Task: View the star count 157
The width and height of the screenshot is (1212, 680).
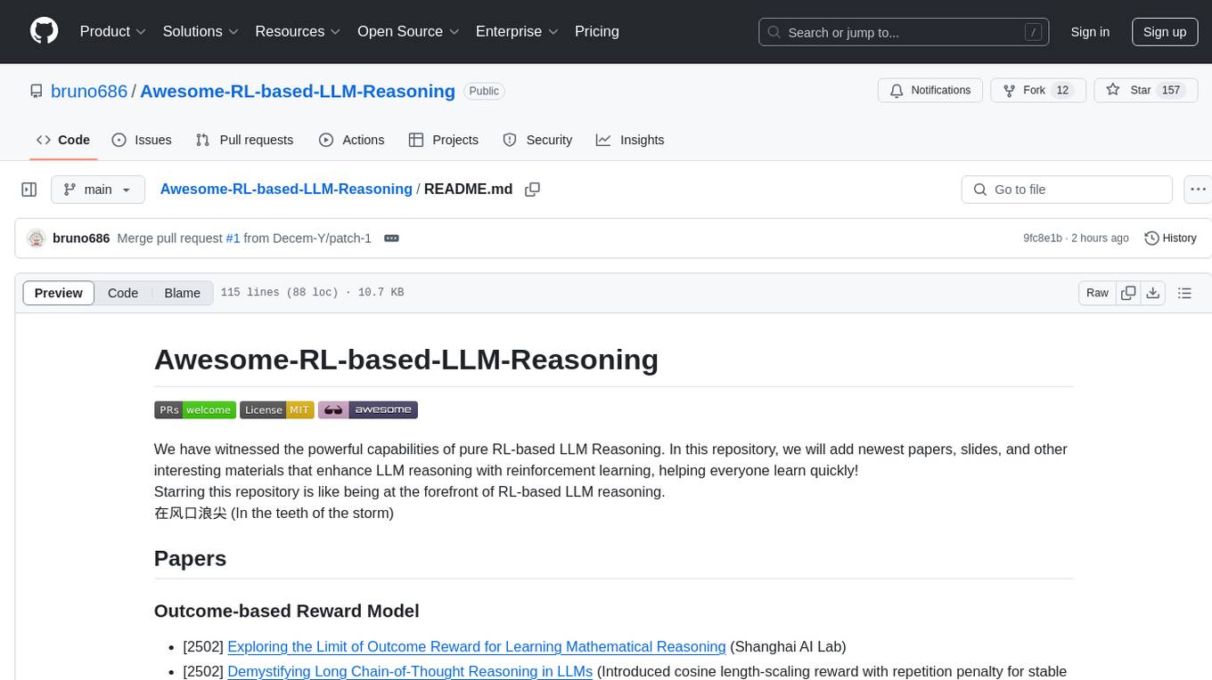Action: (x=1171, y=90)
